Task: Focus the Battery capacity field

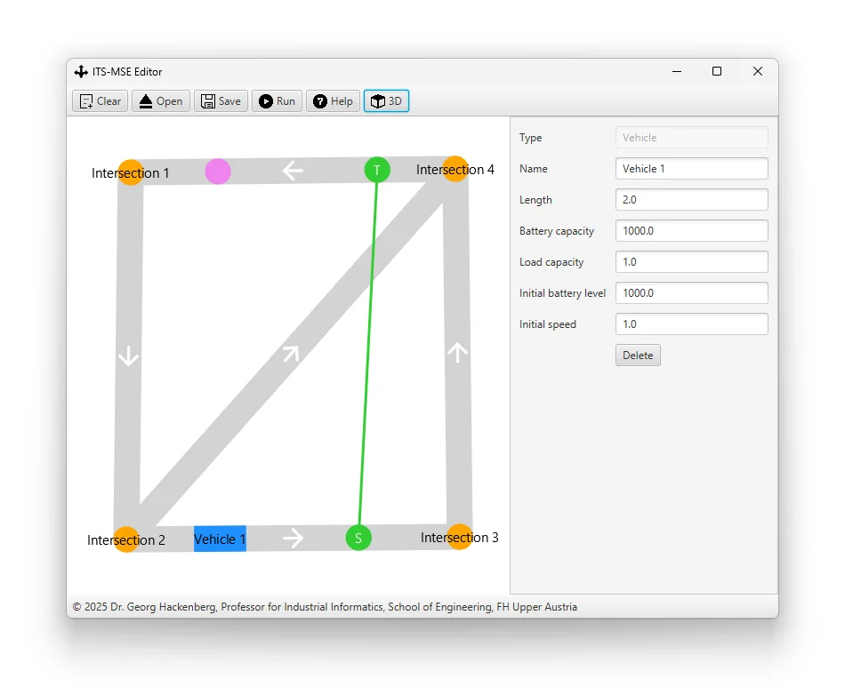Action: 691,231
